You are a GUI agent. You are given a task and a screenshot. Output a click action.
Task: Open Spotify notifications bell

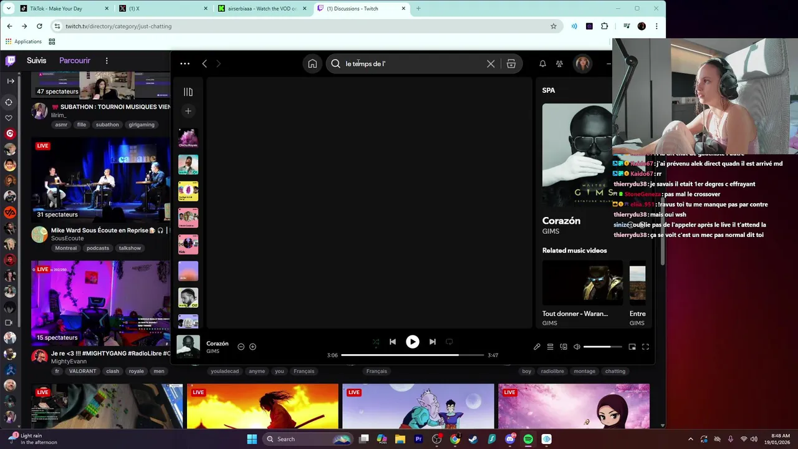tap(542, 64)
